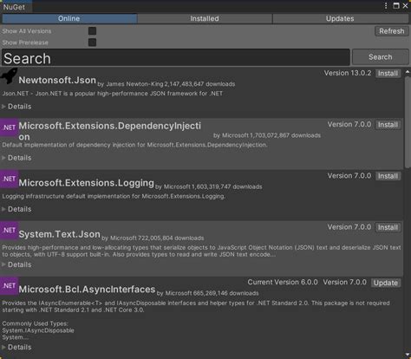
Task: Expand Details for Newtonsoft.Json
Action: coord(16,107)
